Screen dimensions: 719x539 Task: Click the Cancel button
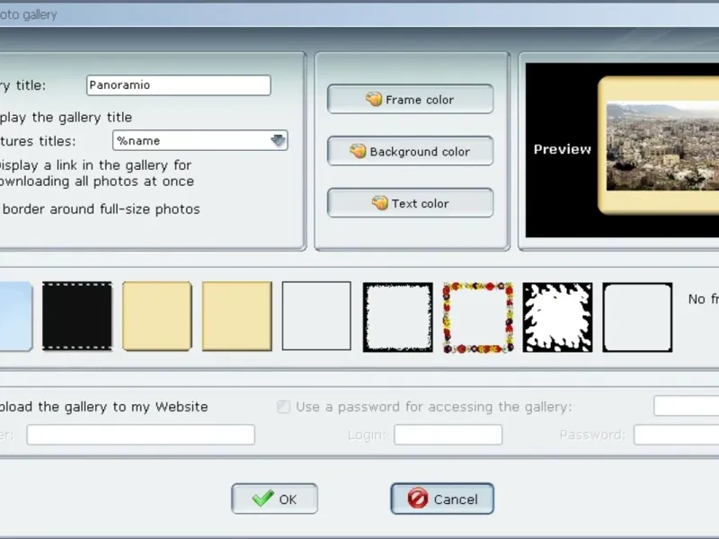(x=442, y=499)
